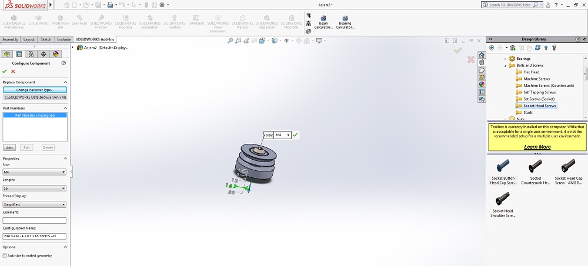Click Change Fastener Type button
Viewport: 588px width, 266px height.
35,90
